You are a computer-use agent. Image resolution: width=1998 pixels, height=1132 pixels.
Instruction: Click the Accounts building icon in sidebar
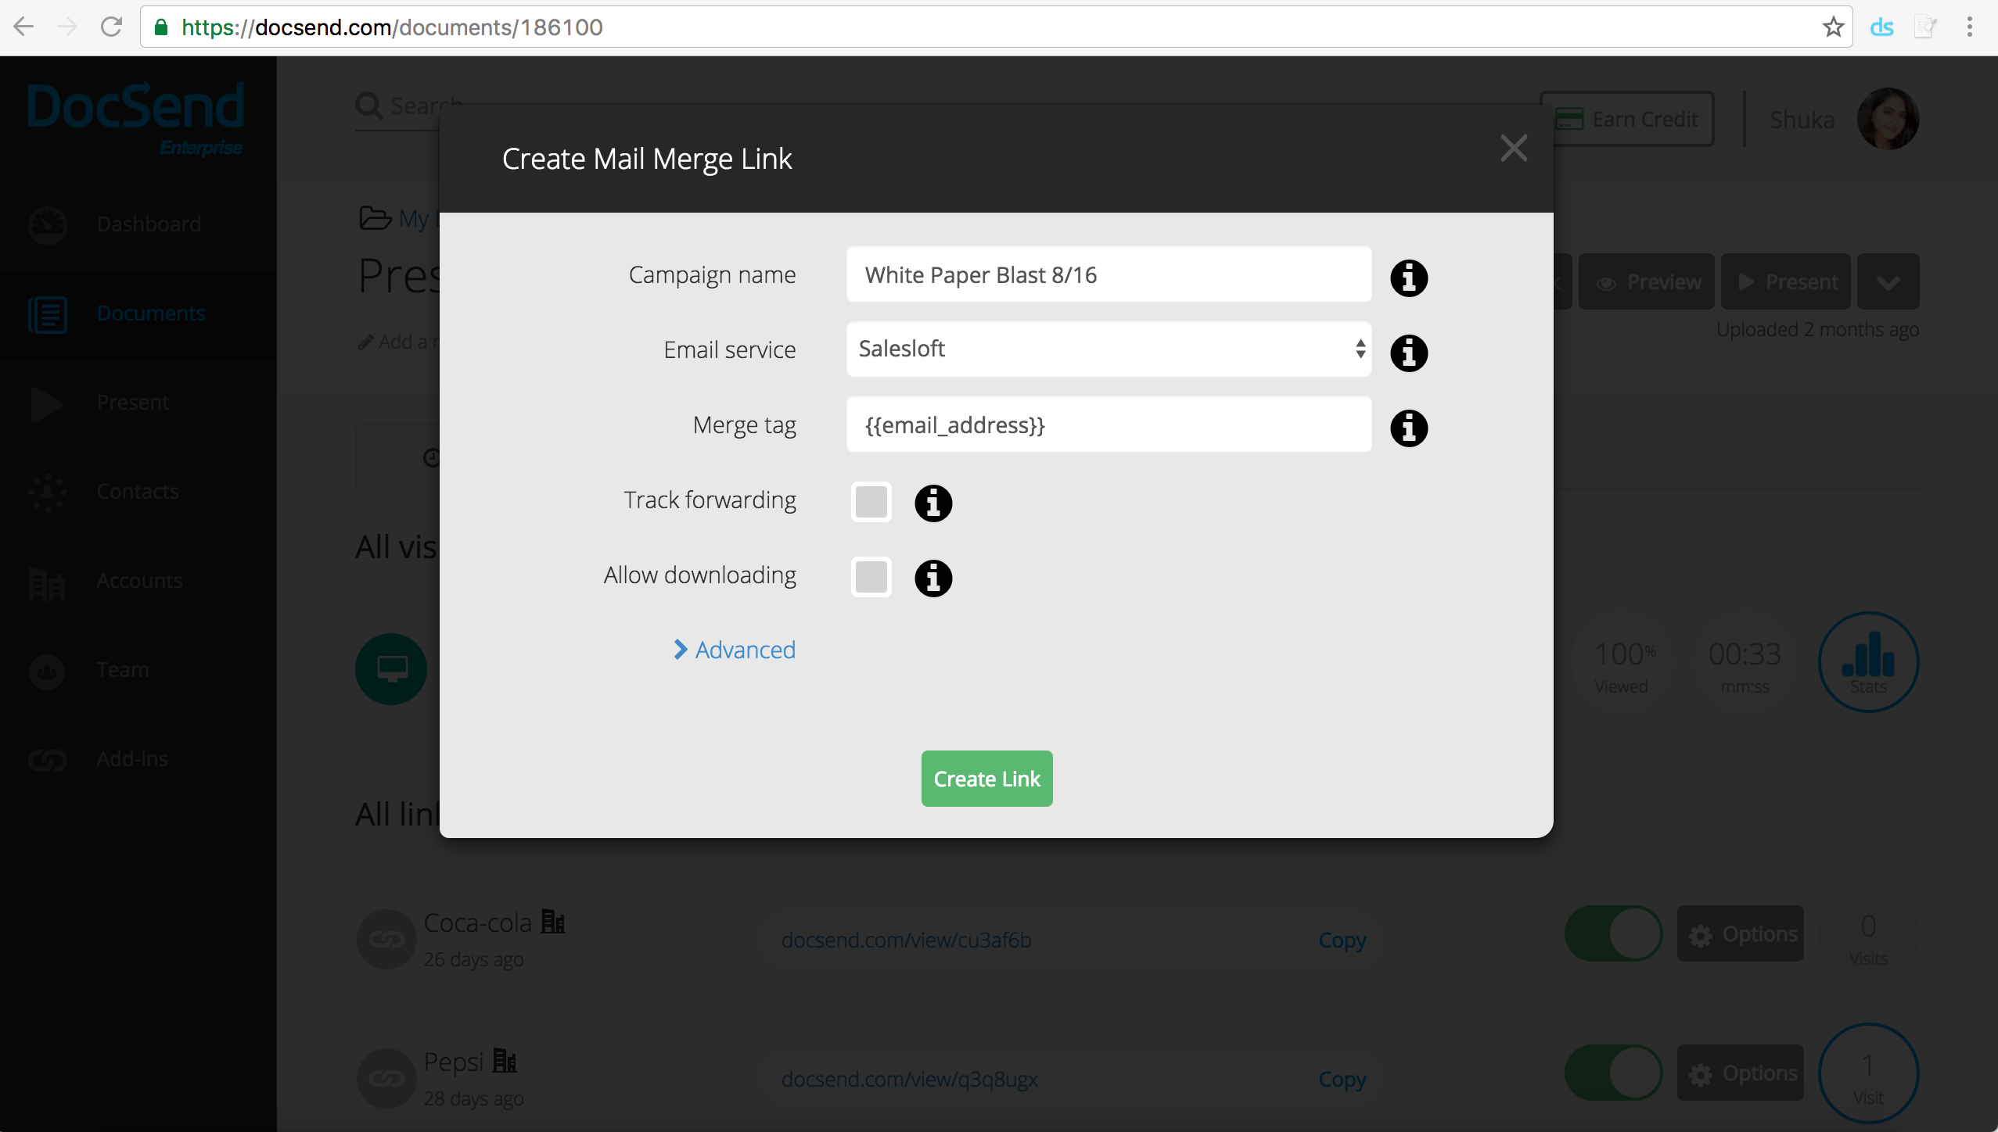[46, 583]
